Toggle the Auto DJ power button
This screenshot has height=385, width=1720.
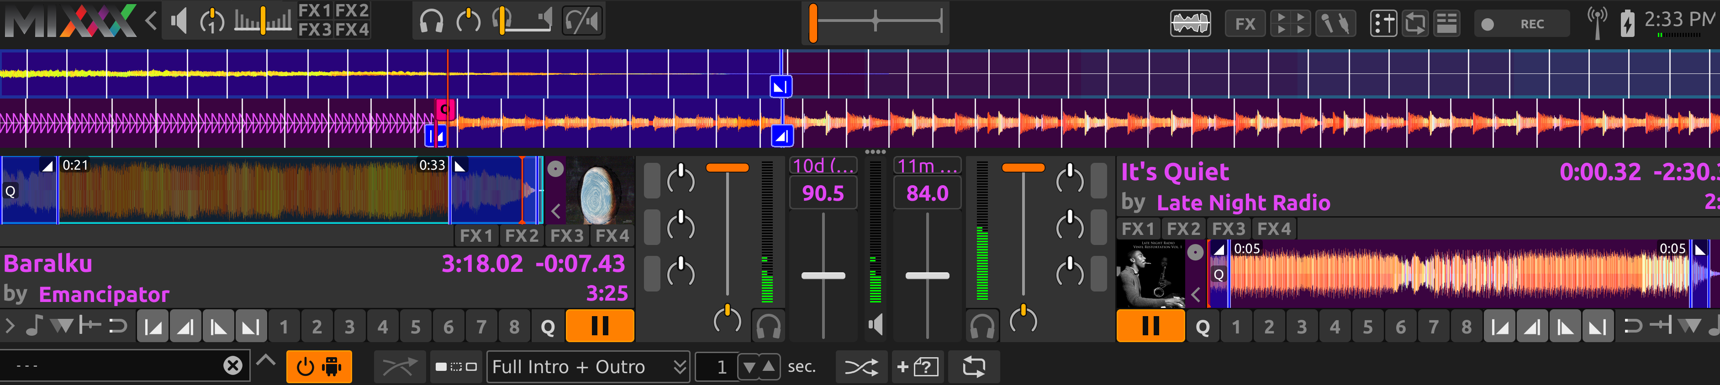tap(318, 366)
